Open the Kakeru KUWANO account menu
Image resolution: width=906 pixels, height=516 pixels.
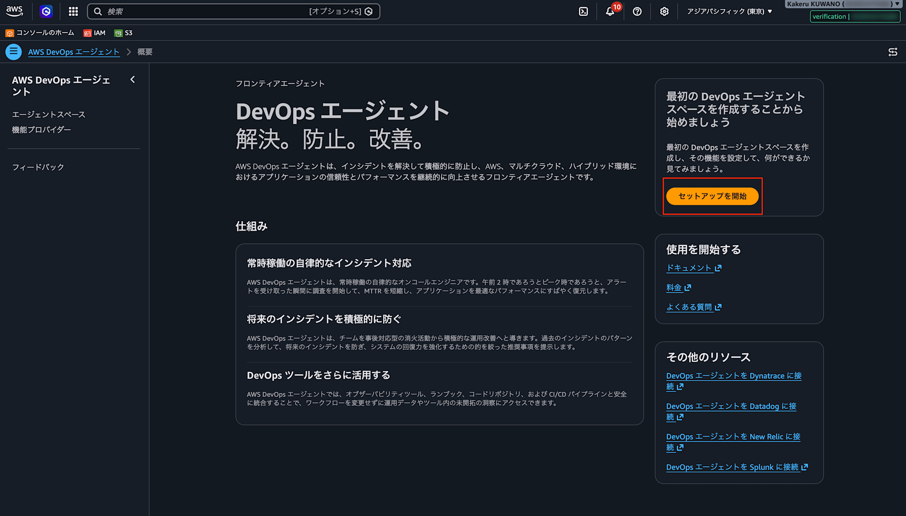[x=843, y=4]
